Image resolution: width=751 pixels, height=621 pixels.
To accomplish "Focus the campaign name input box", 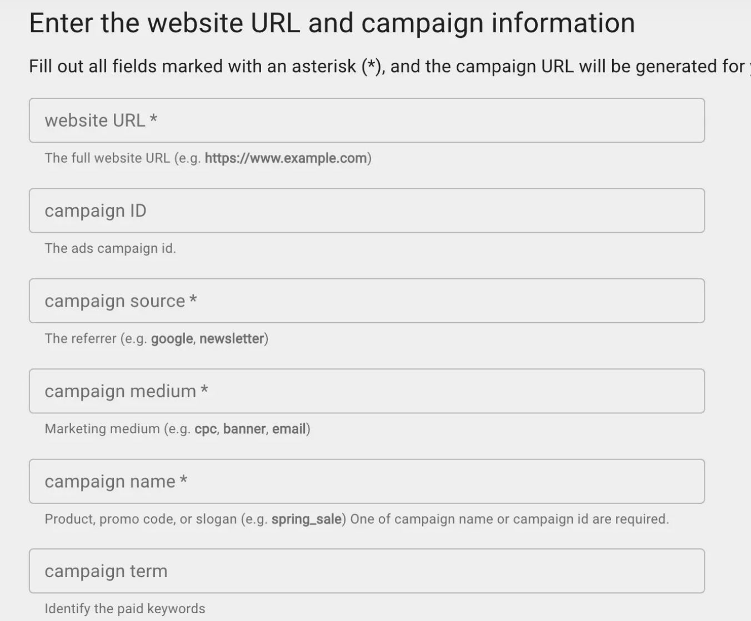I will [x=367, y=481].
